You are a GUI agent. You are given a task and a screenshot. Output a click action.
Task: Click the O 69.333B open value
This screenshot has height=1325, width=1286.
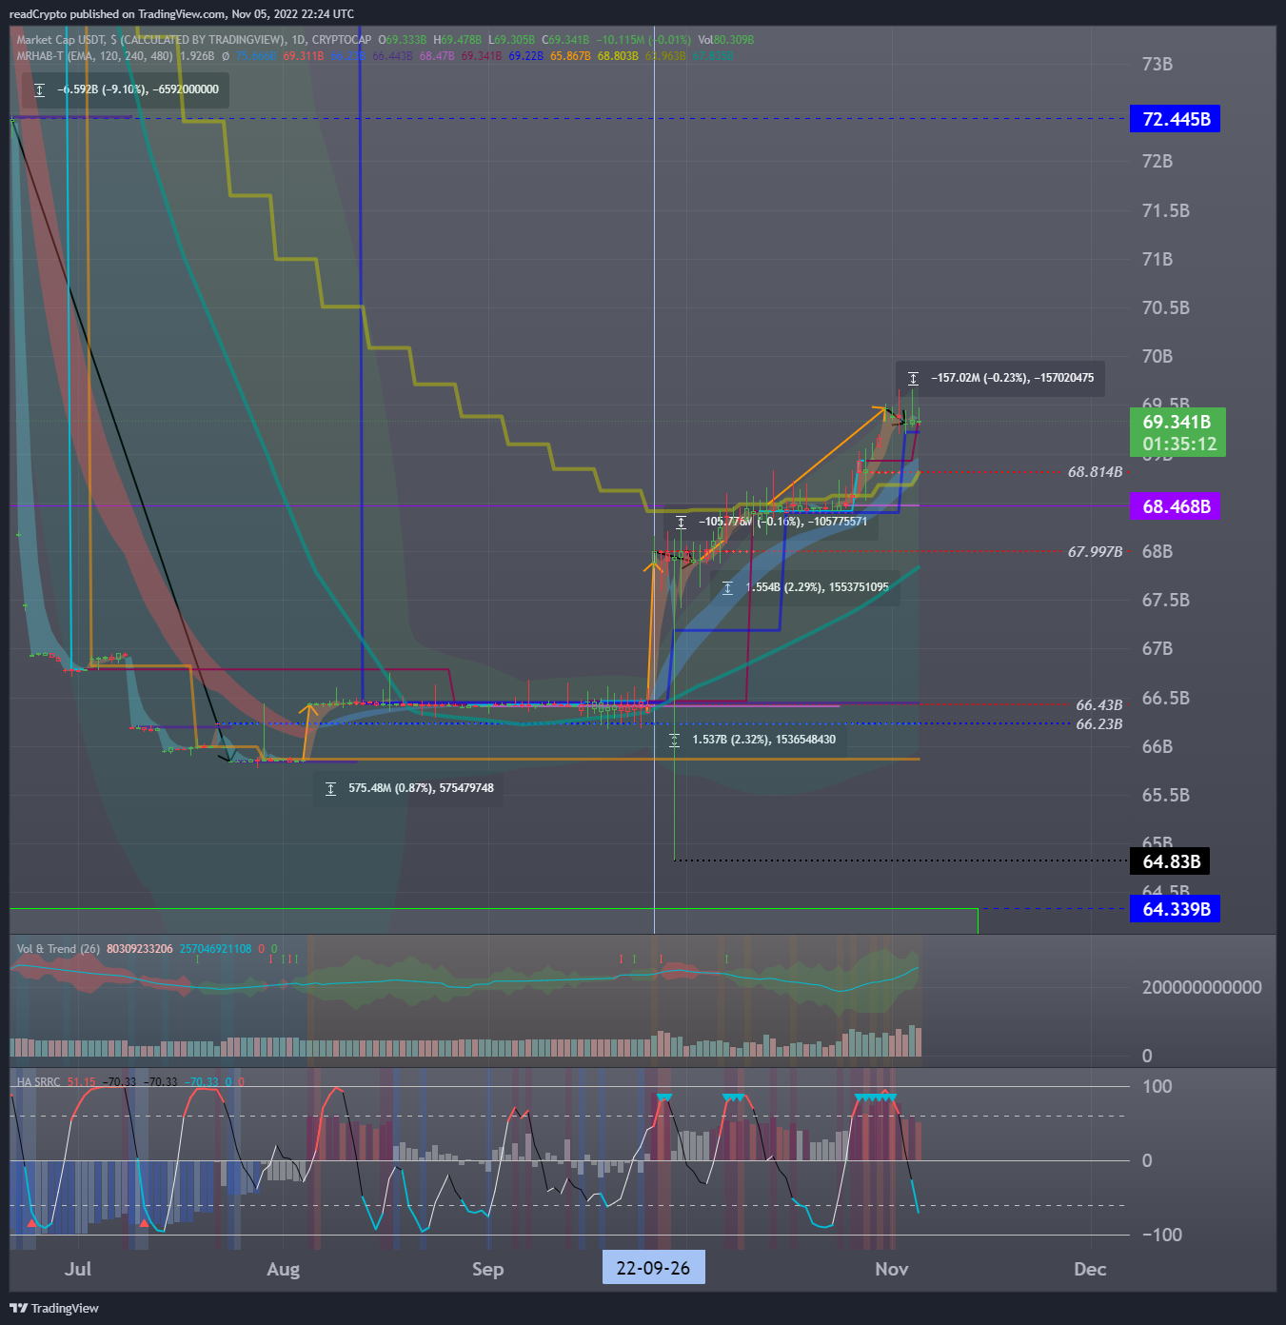point(403,40)
